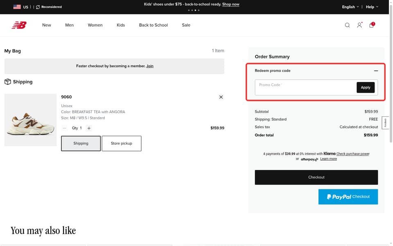Screen dimensions: 393x246
Task: Click the 9060 product name
Action: coord(66,97)
